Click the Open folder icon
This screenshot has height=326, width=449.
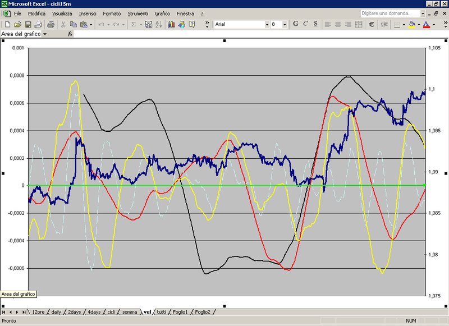point(17,24)
